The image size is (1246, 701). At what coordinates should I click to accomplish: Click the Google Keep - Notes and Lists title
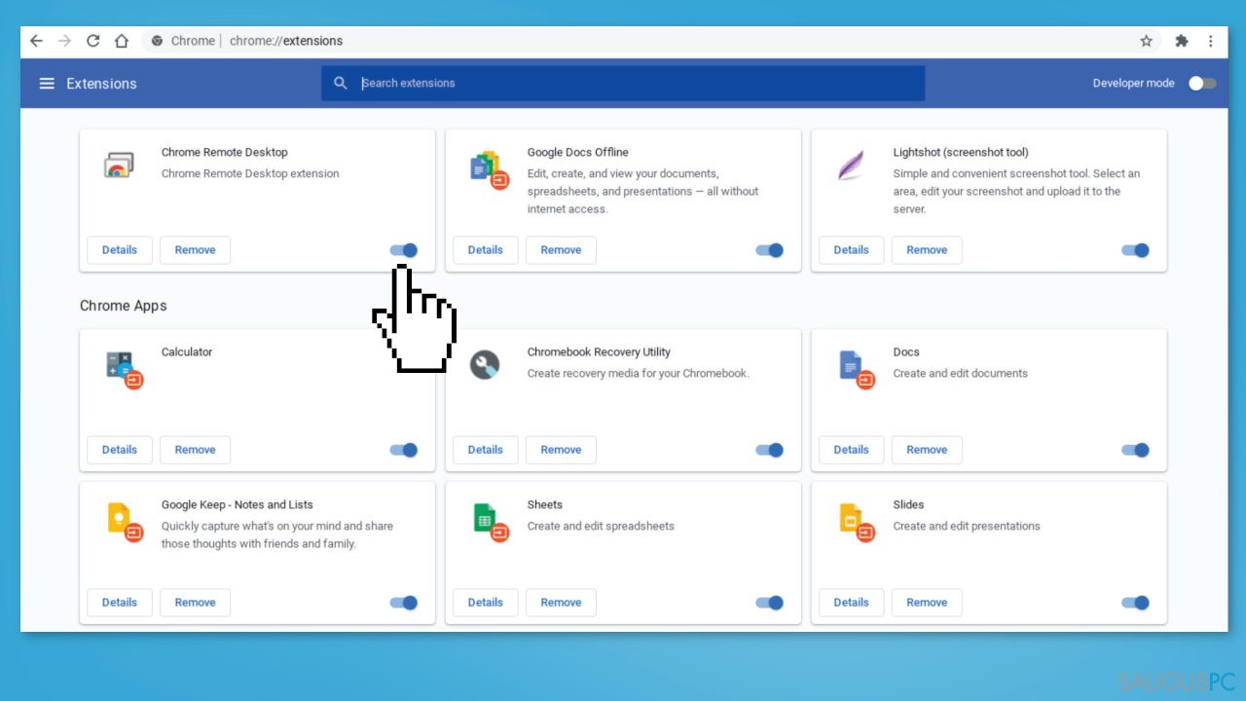pos(238,504)
